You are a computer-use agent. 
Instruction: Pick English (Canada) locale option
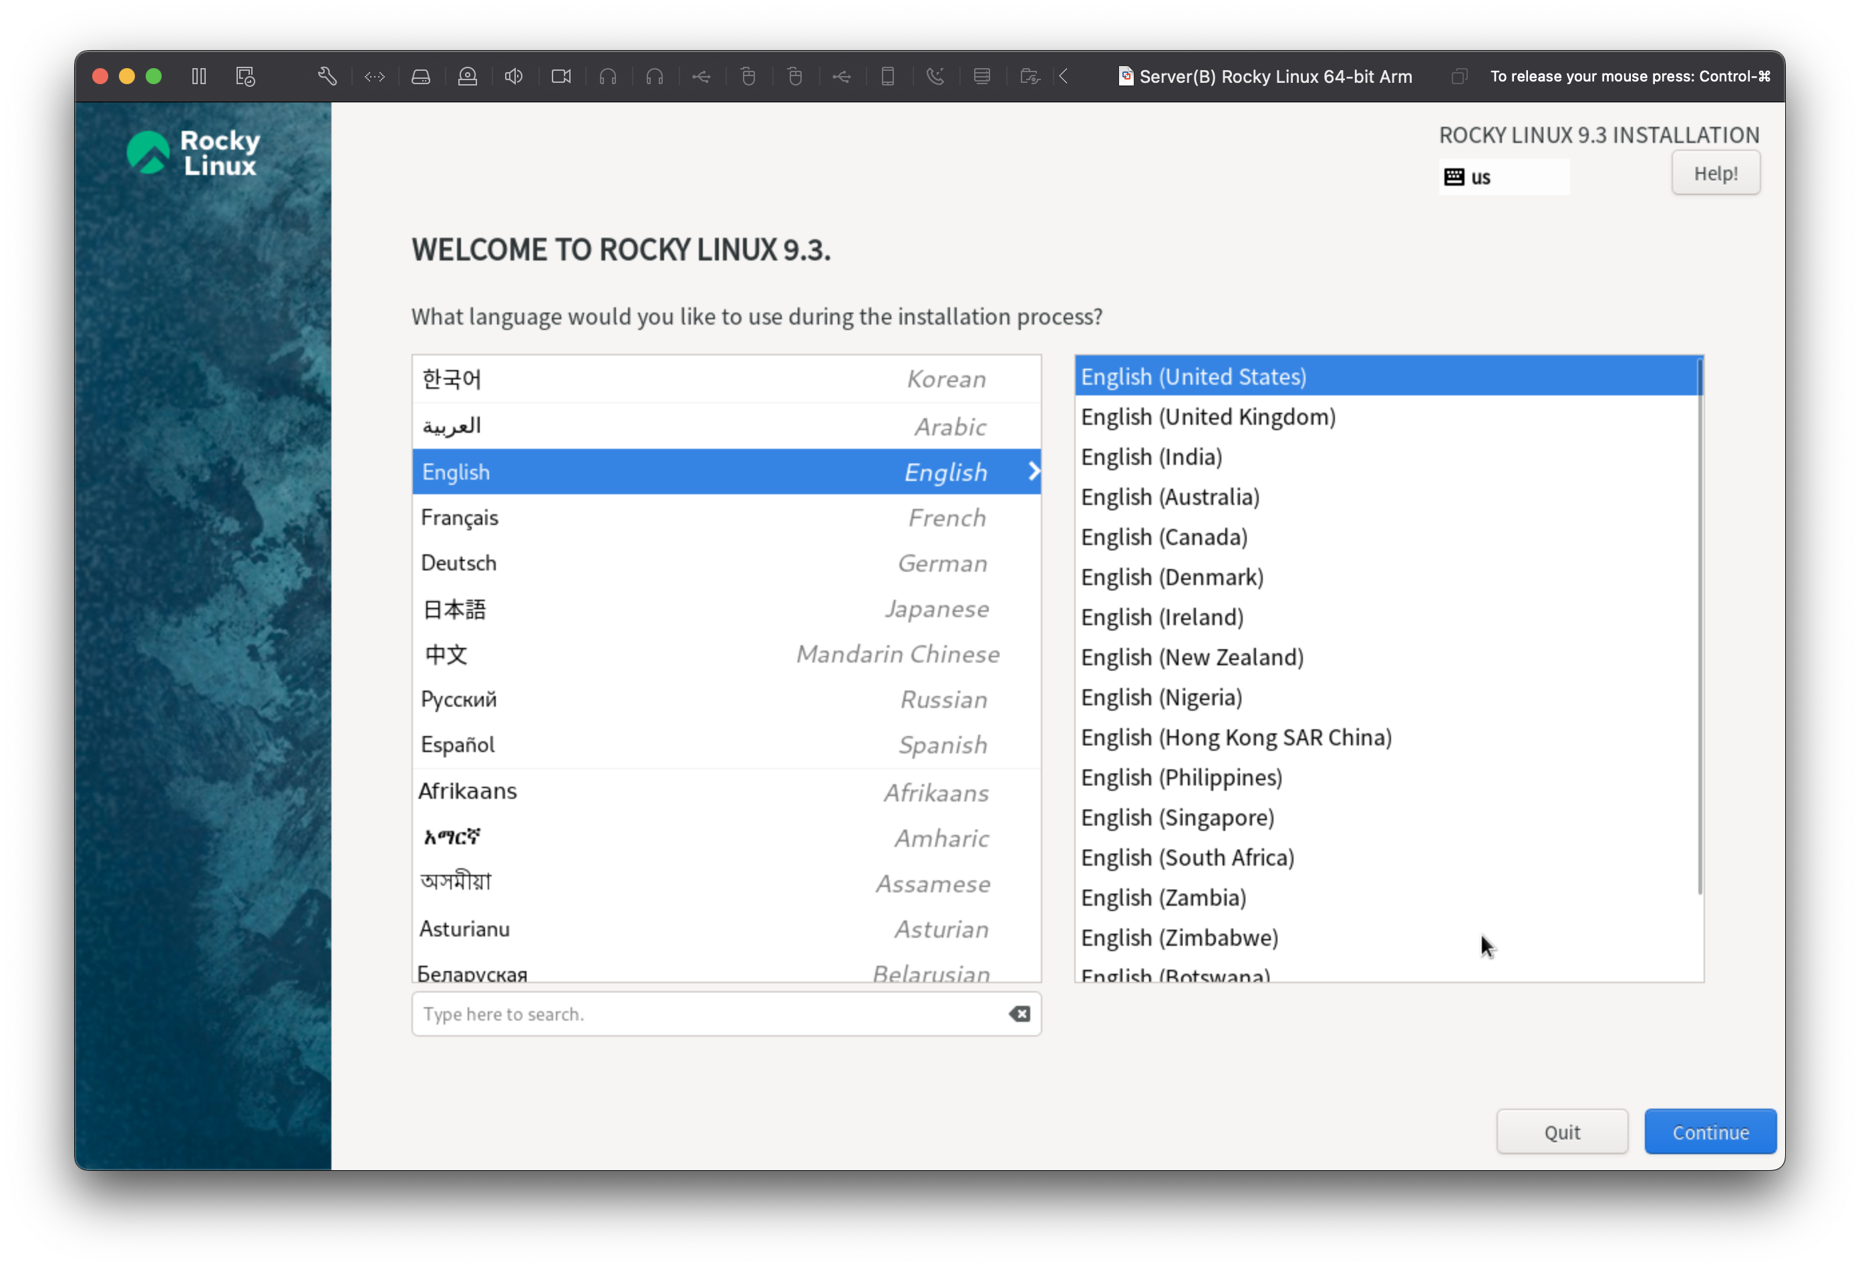click(1164, 537)
